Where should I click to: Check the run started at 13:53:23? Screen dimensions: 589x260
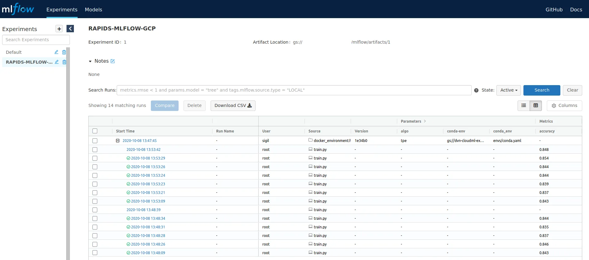[x=95, y=184]
